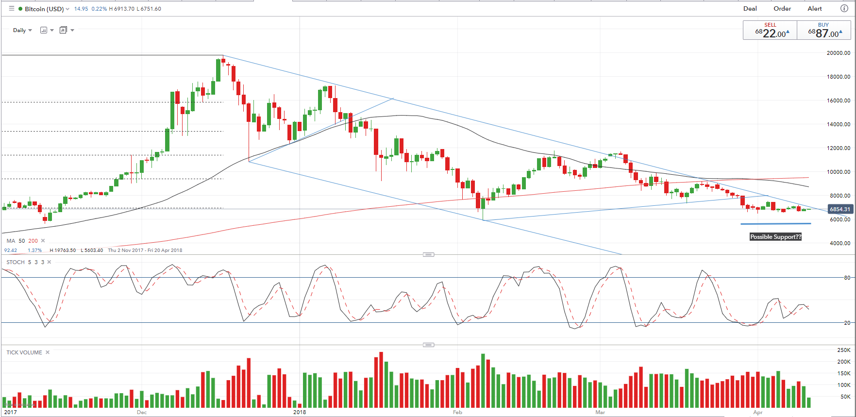The width and height of the screenshot is (856, 417).
Task: Select the MA 200 period value
Action: pos(33,241)
